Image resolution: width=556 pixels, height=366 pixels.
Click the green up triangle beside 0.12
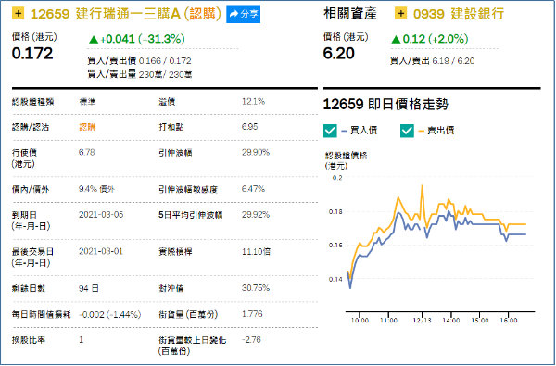tap(396, 39)
